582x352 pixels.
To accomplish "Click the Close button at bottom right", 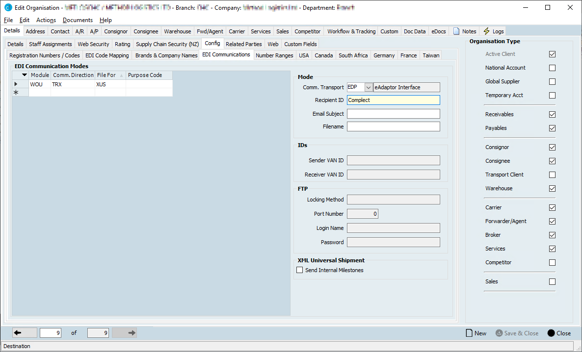I will tap(559, 333).
